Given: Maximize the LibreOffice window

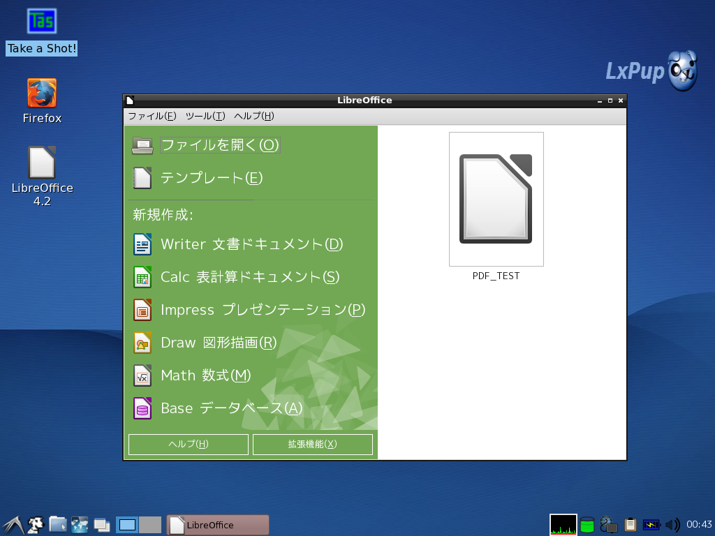Looking at the screenshot, I should point(610,100).
